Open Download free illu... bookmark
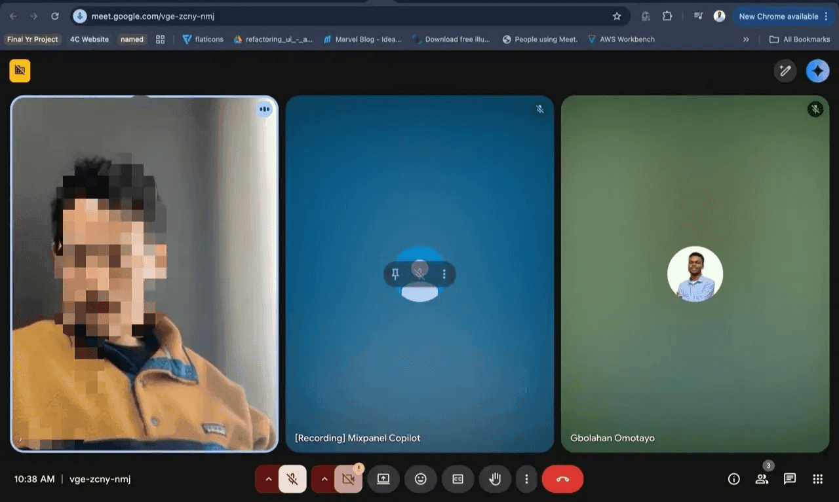839x502 pixels. 451,39
